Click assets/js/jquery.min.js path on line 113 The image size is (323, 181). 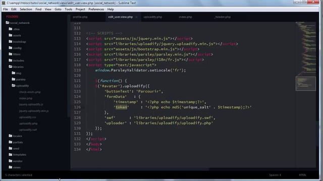point(142,39)
